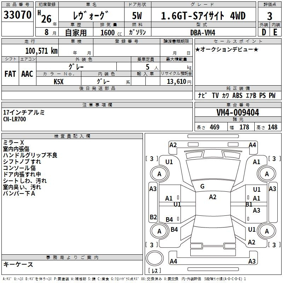Click first registration year H26
Image resolution: width=283 pixels, height=283 pixels.
45,17
